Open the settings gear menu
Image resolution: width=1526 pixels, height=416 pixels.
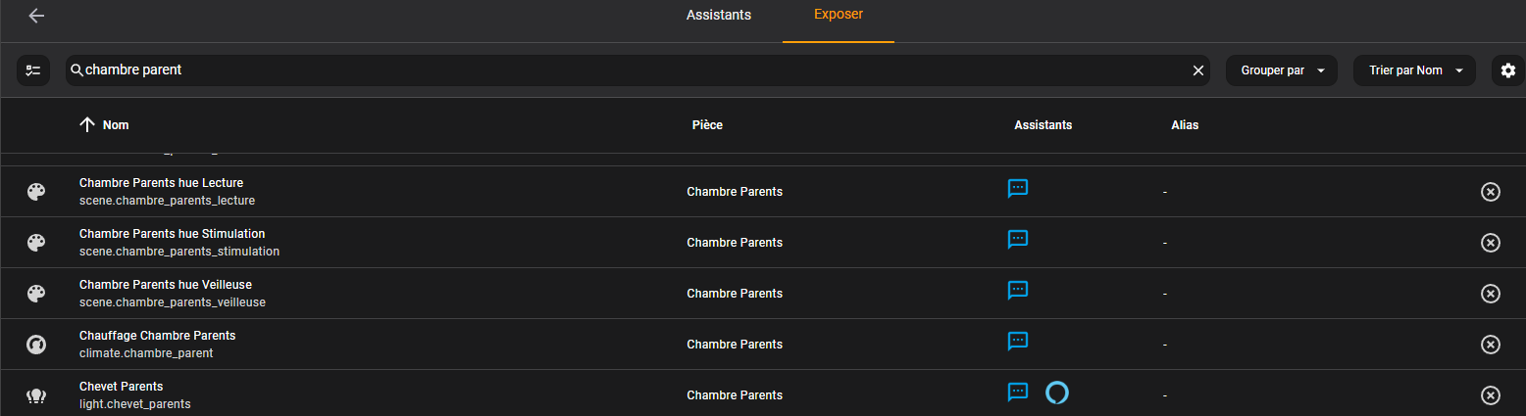pyautogui.click(x=1508, y=70)
